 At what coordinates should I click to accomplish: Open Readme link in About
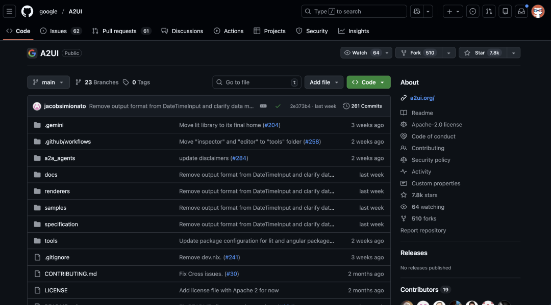[422, 113]
